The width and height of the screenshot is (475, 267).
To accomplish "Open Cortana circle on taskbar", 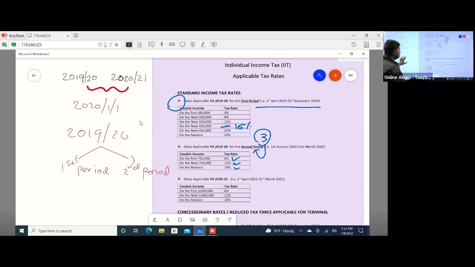I will click(123, 231).
